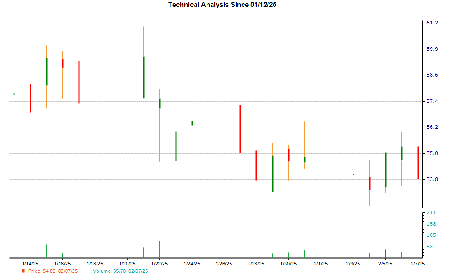Screen dimensions: 462x277
Task: Click the red Price legend marker
Action: coord(24,271)
